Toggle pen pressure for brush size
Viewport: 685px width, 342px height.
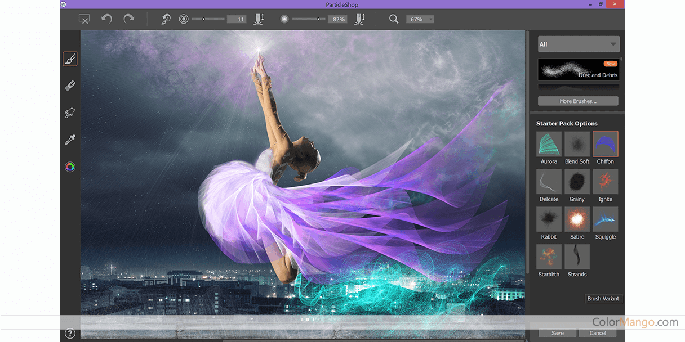259,19
